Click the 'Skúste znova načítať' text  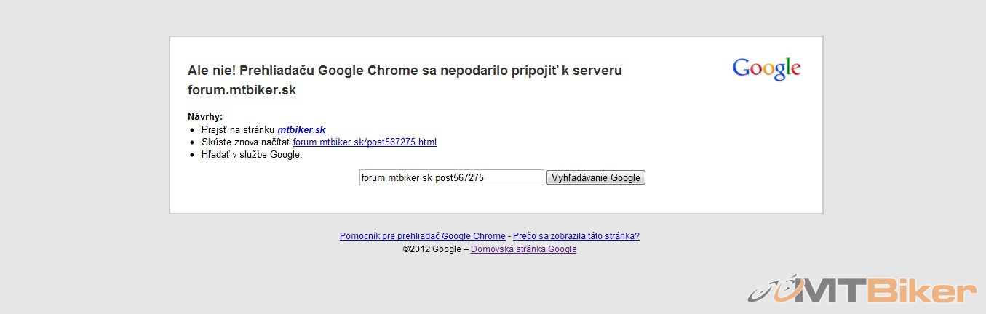(x=246, y=142)
